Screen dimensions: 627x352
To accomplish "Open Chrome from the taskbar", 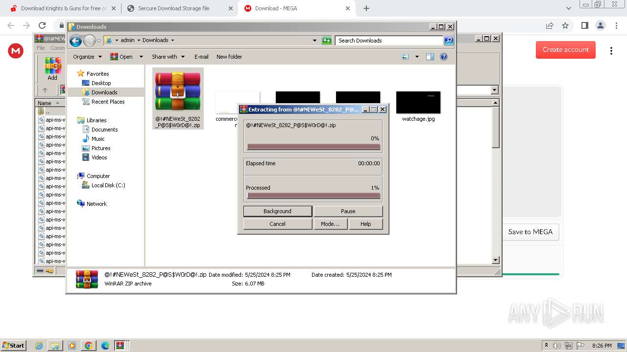I will (x=88, y=346).
